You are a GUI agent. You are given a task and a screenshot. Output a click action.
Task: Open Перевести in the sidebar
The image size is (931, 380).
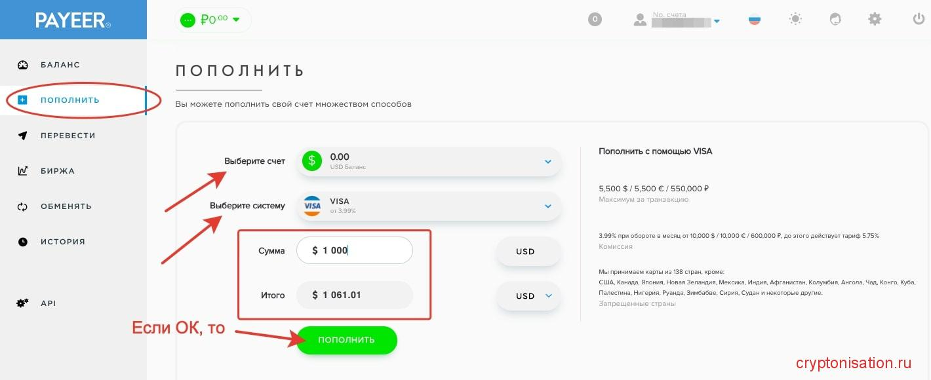coord(68,136)
